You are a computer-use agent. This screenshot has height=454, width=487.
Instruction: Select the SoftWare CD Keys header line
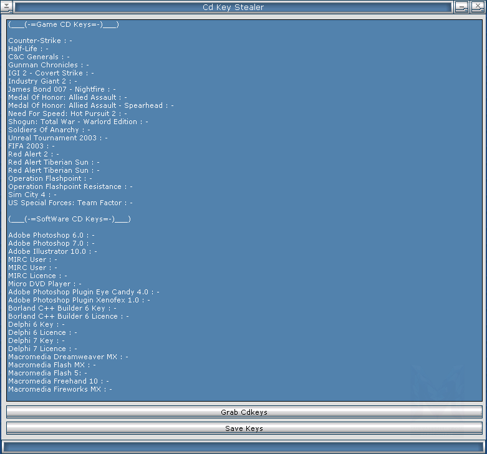tap(69, 219)
